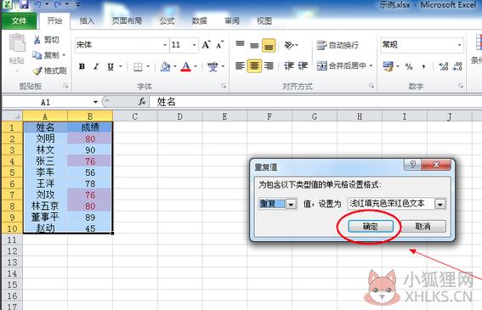Image resolution: width=482 pixels, height=310 pixels.
Task: Click the Decrease Decimal icon
Action: [457, 66]
